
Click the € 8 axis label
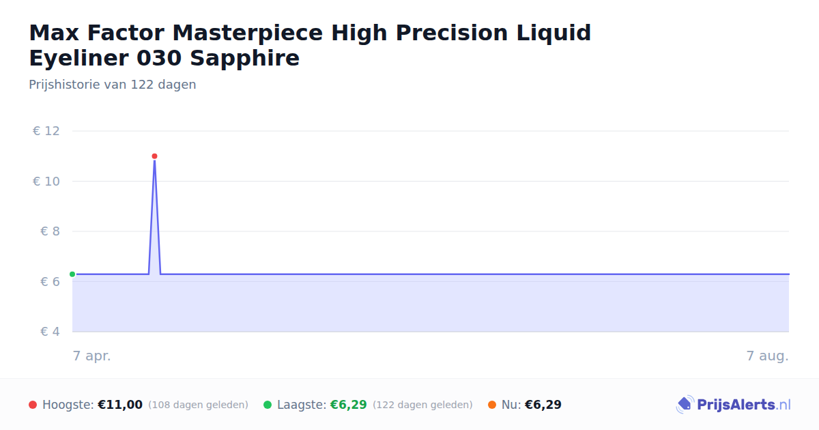pyautogui.click(x=51, y=231)
